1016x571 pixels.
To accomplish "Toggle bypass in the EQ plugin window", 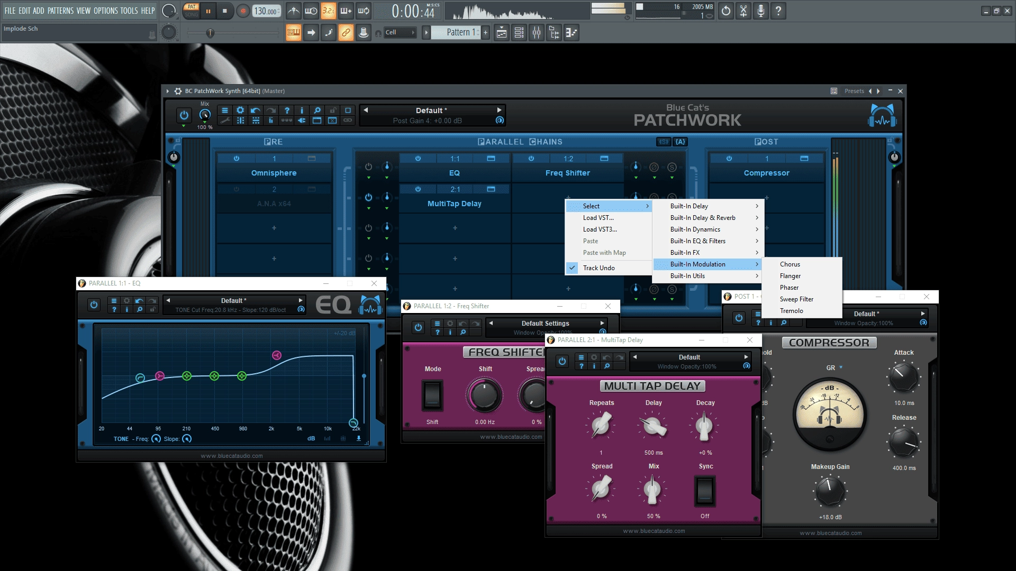I will 94,305.
